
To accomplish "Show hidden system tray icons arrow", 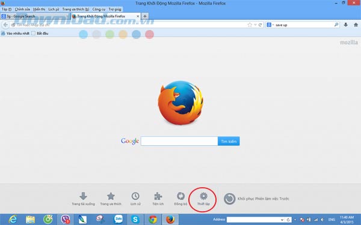I will (295, 220).
